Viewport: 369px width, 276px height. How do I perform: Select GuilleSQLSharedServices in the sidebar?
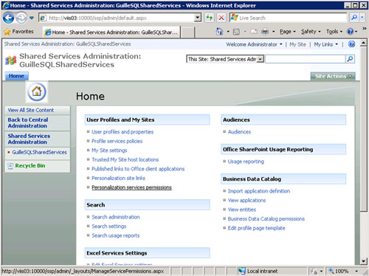point(39,152)
